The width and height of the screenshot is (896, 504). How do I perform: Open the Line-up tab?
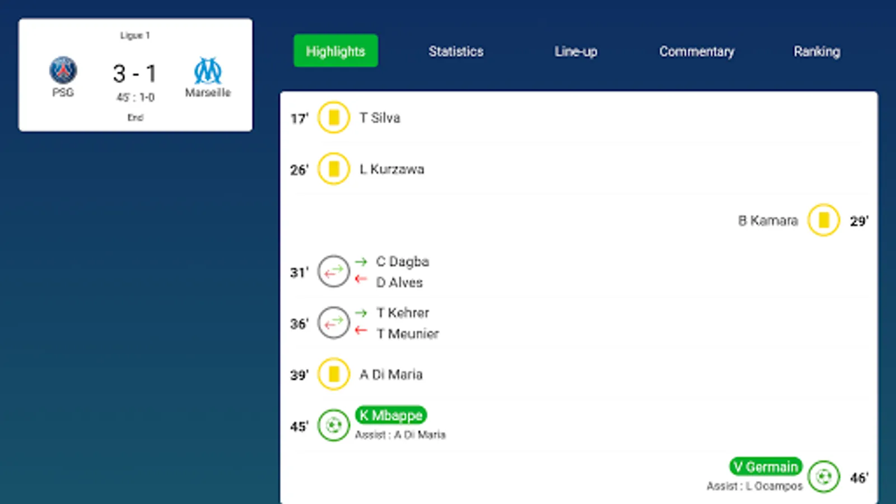(576, 52)
